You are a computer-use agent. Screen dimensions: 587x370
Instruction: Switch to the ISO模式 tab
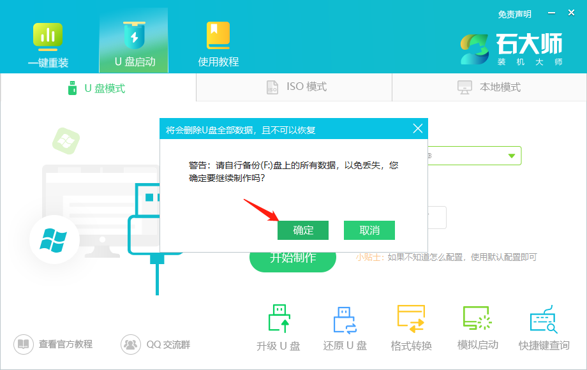coord(293,87)
